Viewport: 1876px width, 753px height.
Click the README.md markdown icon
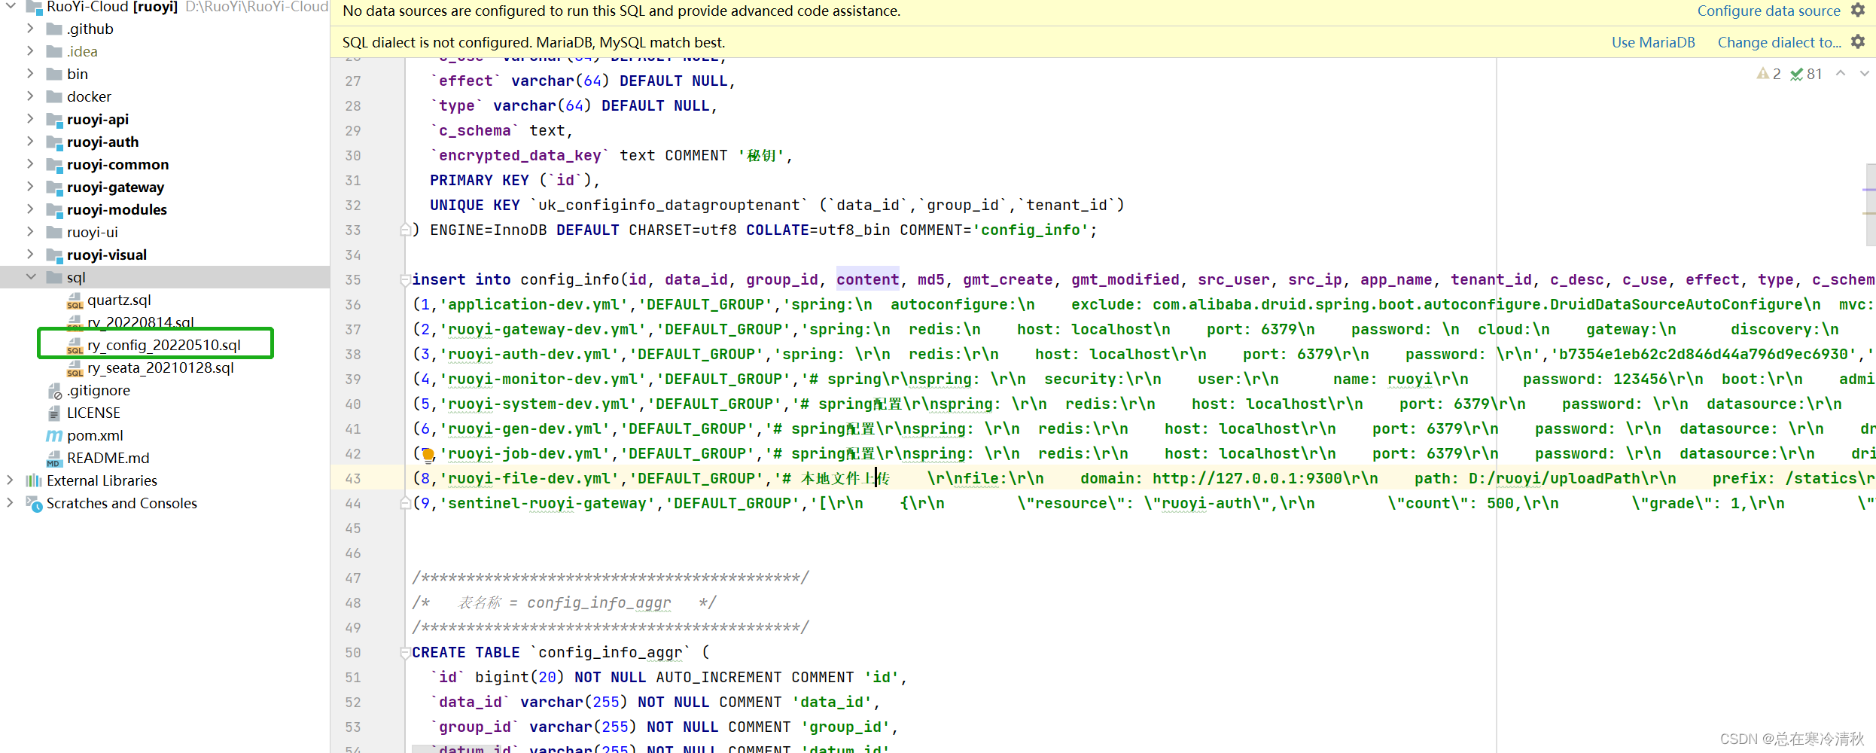(x=54, y=459)
